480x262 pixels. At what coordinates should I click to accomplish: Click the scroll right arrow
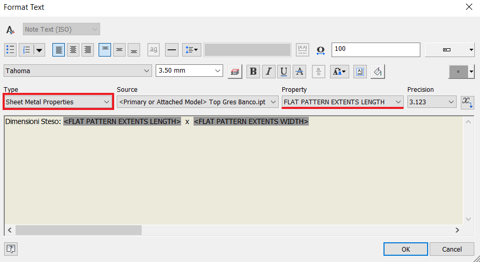pos(457,230)
